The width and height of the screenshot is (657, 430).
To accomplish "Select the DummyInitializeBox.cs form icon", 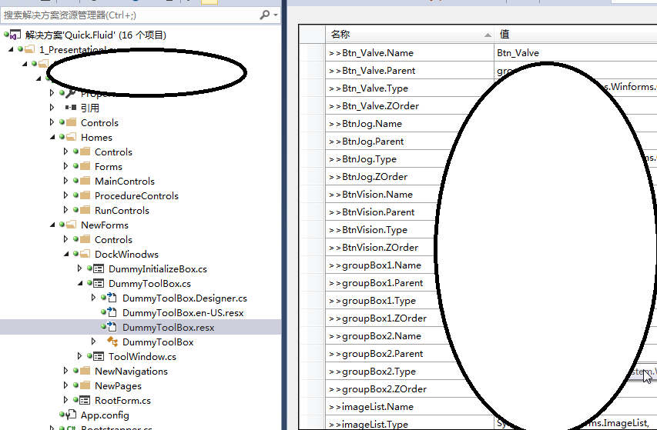I will pos(99,268).
